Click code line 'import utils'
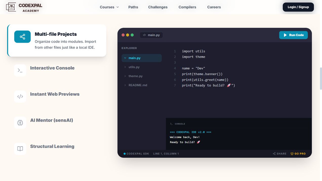The height and width of the screenshot is (181, 322). click(193, 51)
